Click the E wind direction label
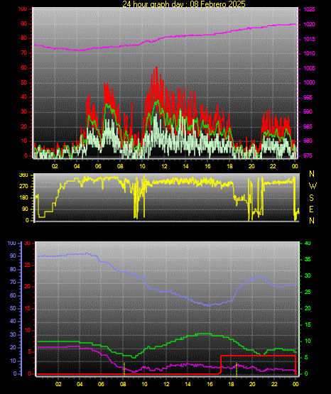Image resolution: width=331 pixels, height=394 pixels. pyautogui.click(x=311, y=209)
